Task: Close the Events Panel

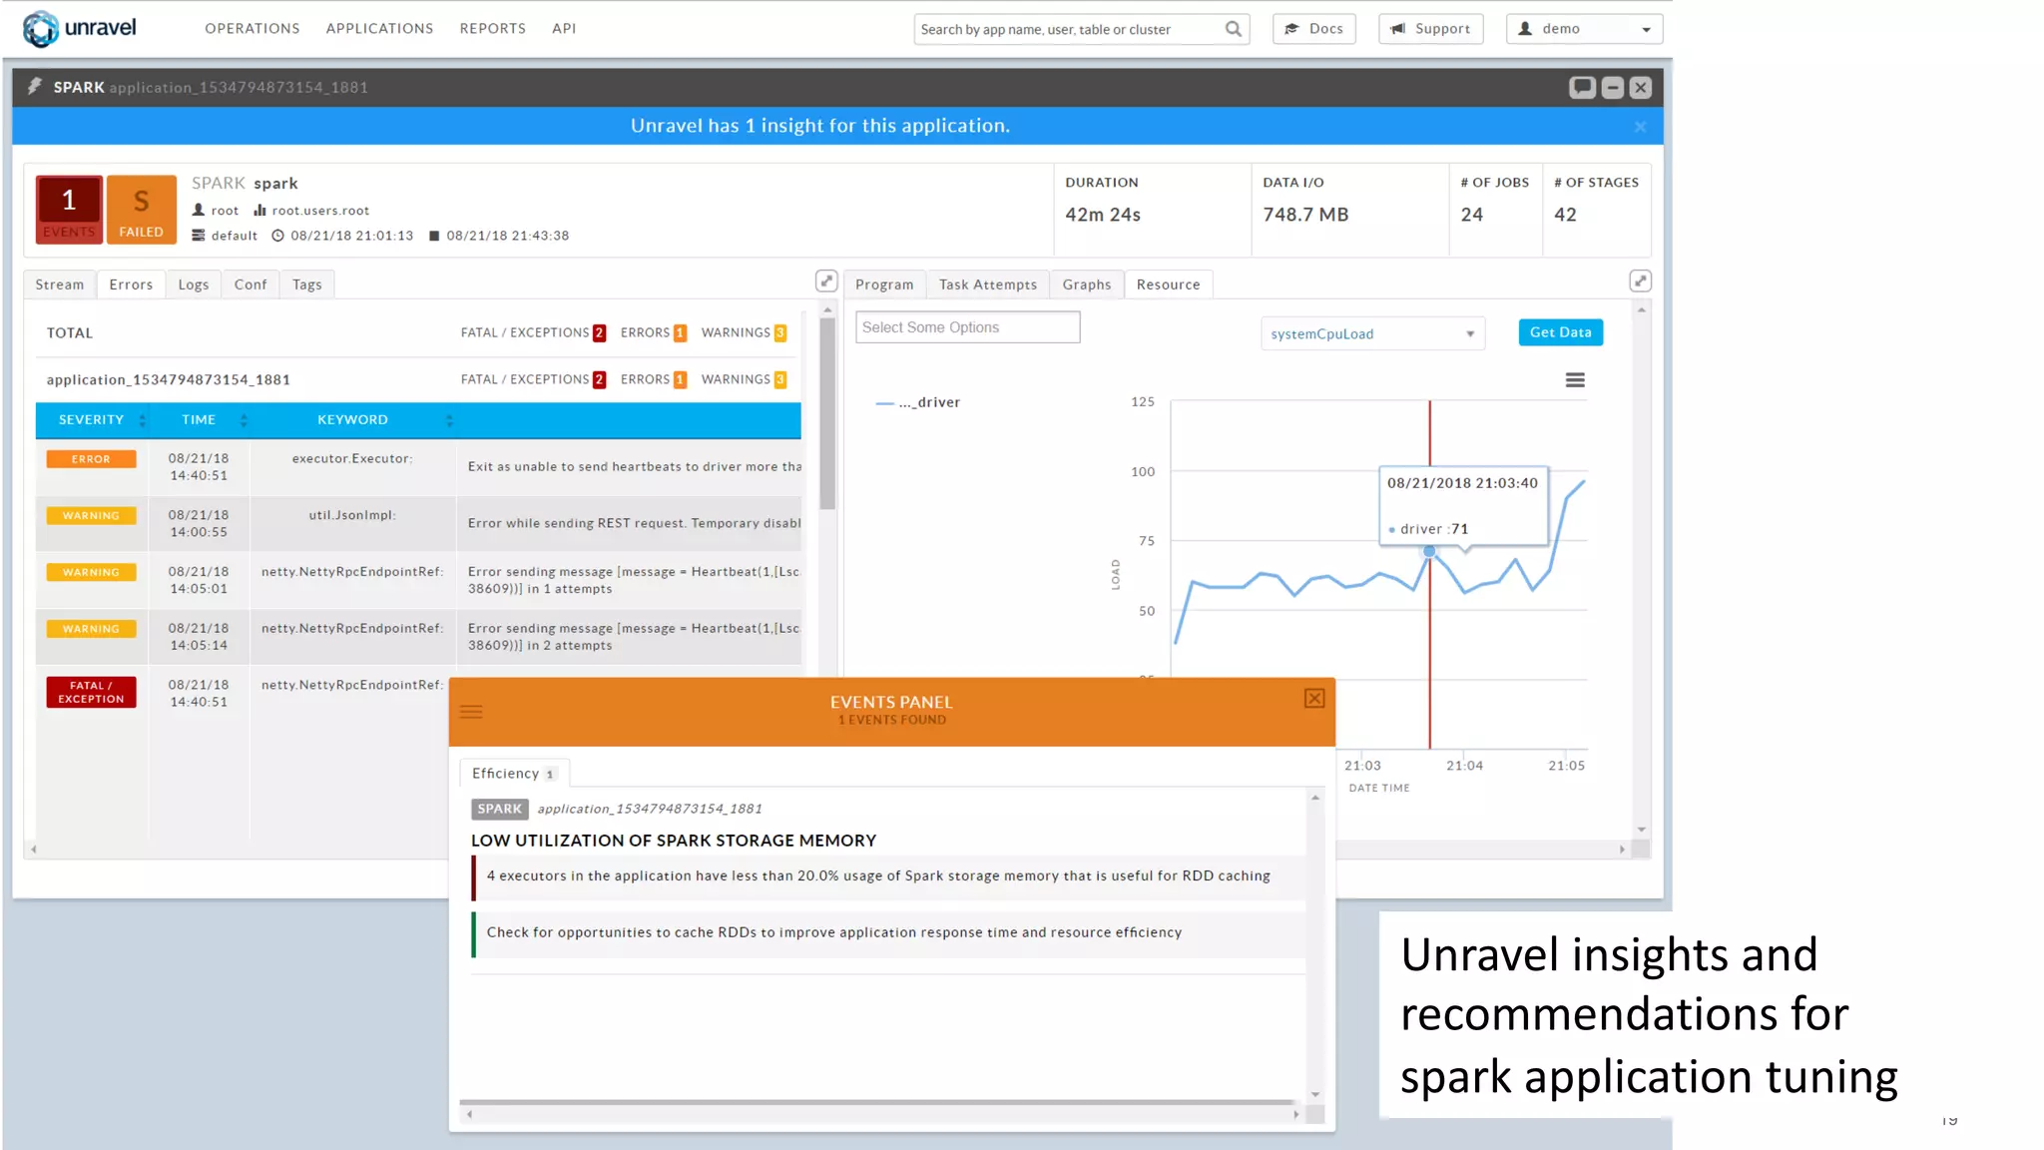Action: click(x=1314, y=699)
